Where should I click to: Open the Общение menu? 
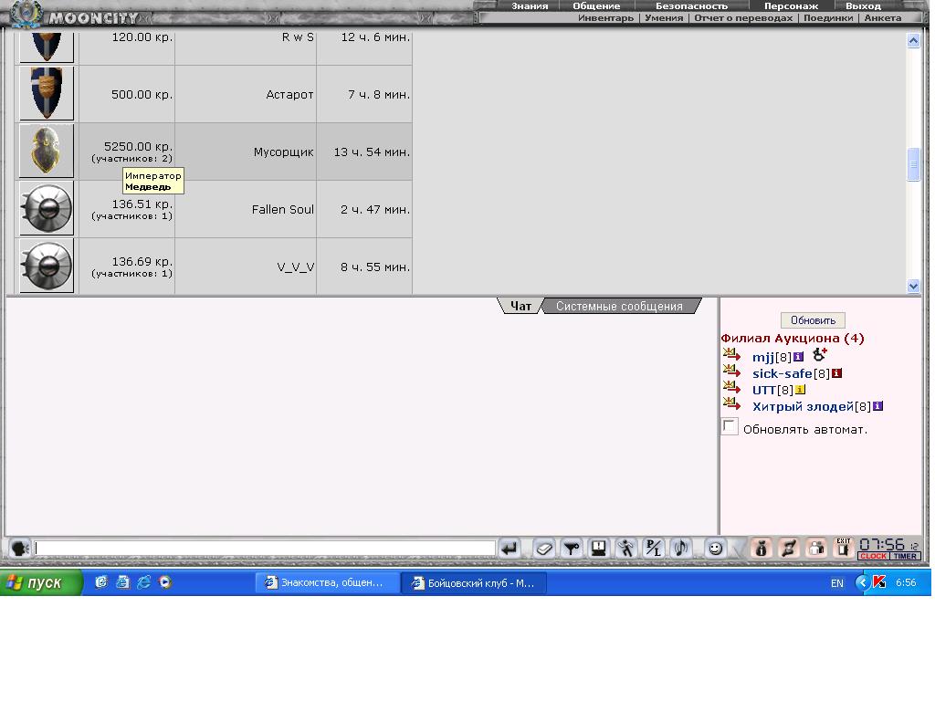(x=596, y=6)
